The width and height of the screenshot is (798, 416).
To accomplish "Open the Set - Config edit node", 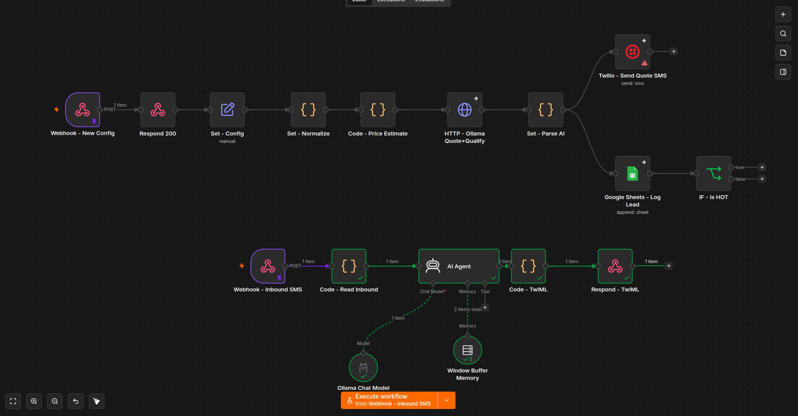I will (227, 110).
